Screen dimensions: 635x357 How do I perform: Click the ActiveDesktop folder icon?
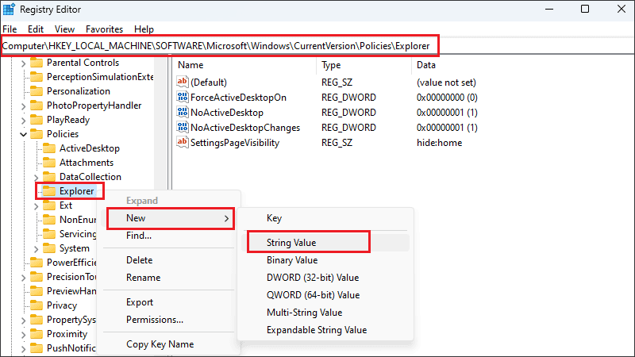[x=49, y=148]
